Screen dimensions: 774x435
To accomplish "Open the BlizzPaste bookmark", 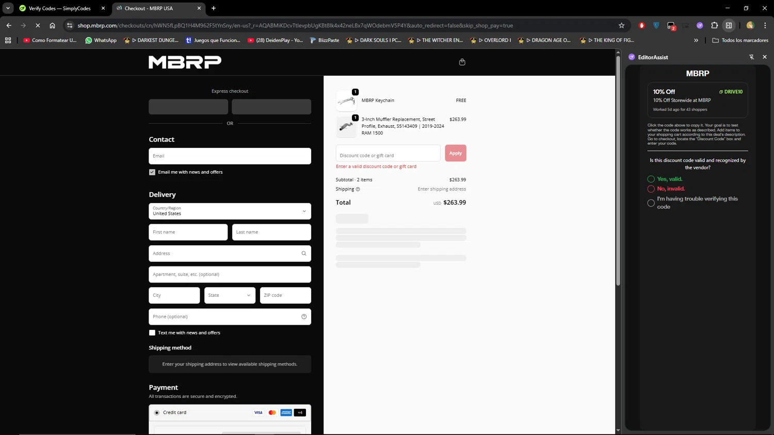I will (x=324, y=40).
